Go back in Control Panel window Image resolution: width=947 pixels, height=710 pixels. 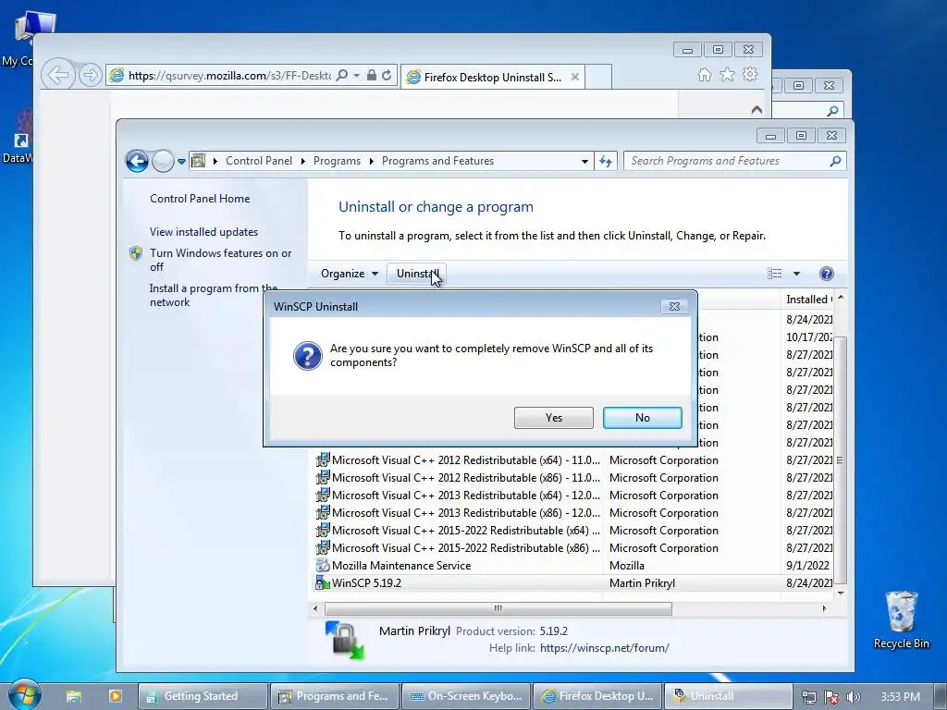click(x=137, y=161)
